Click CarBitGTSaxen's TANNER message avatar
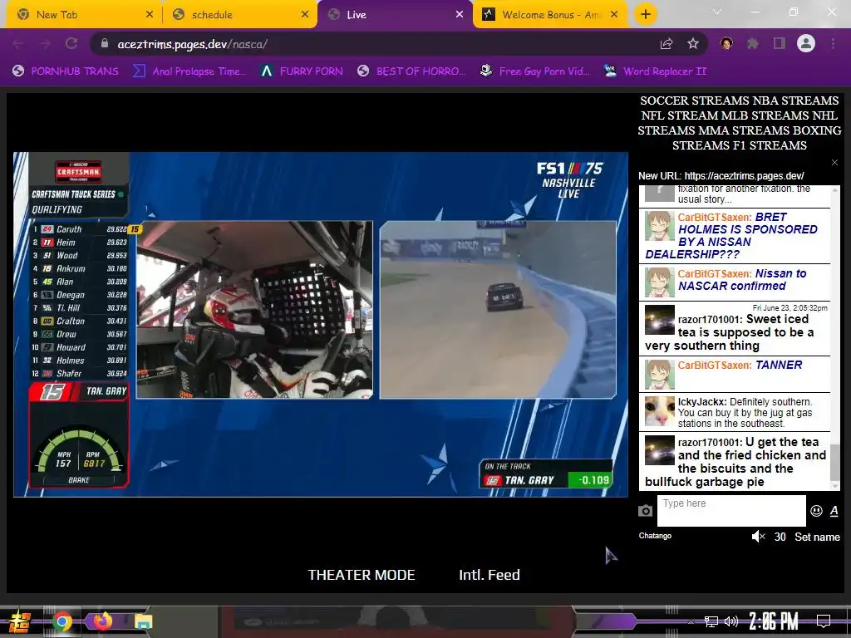The height and width of the screenshot is (638, 851). pyautogui.click(x=659, y=374)
